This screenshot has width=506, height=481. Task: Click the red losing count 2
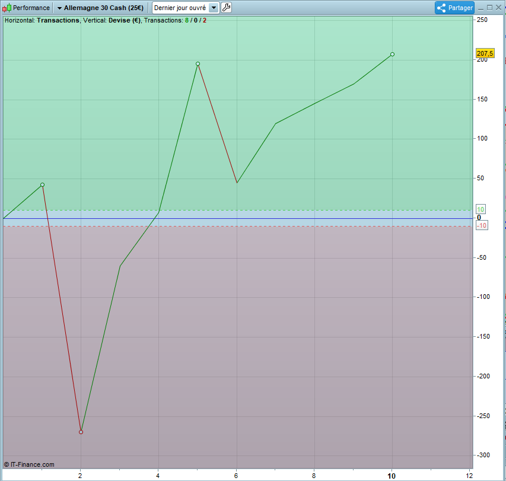pyautogui.click(x=205, y=20)
